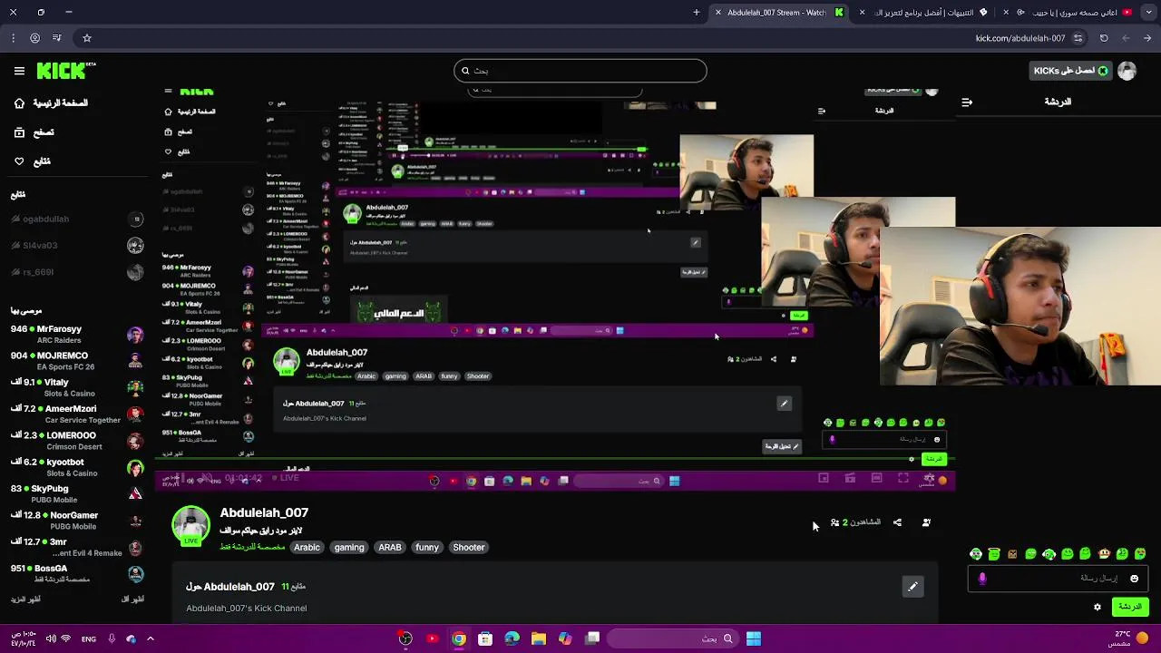Click the user icon right of share
The height and width of the screenshot is (653, 1161).
click(x=926, y=522)
